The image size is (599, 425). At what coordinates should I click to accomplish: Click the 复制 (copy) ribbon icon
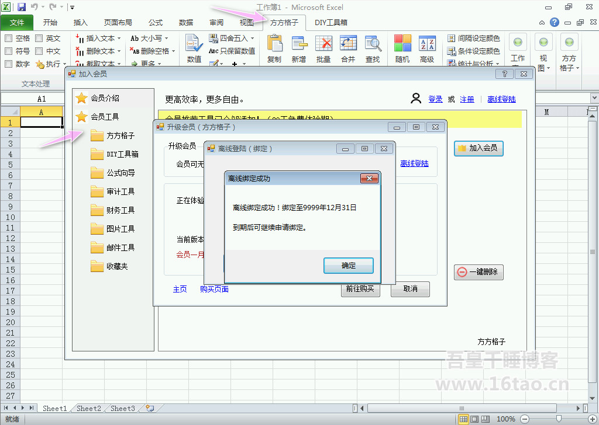274,44
